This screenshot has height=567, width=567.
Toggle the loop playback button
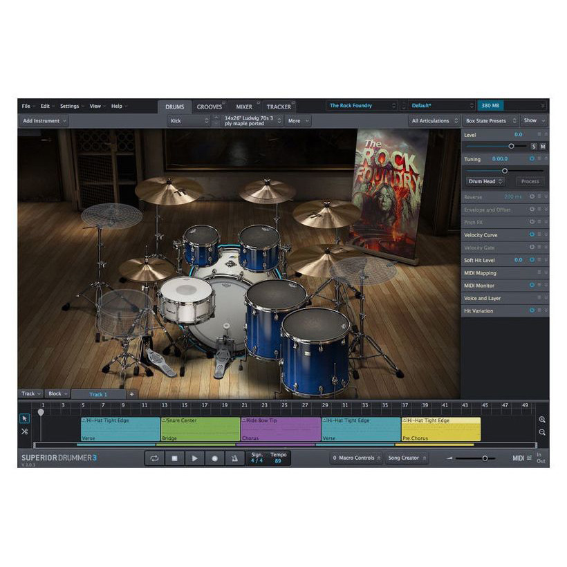(x=154, y=458)
